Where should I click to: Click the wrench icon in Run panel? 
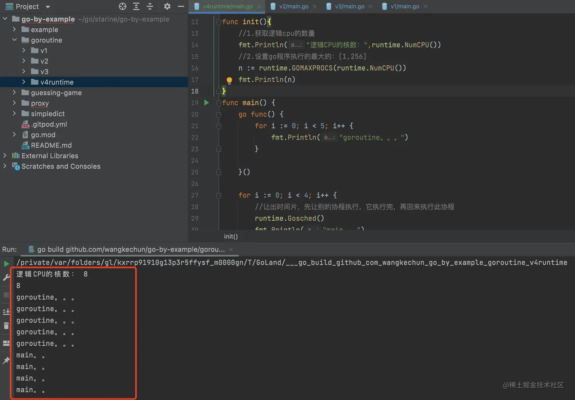[6, 277]
